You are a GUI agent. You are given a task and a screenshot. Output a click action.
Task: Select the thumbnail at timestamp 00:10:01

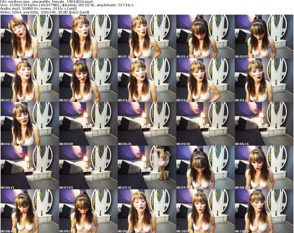point(206,211)
